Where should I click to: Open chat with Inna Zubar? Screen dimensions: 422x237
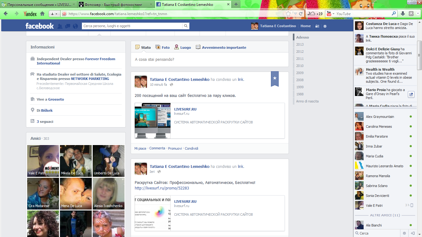click(385, 146)
